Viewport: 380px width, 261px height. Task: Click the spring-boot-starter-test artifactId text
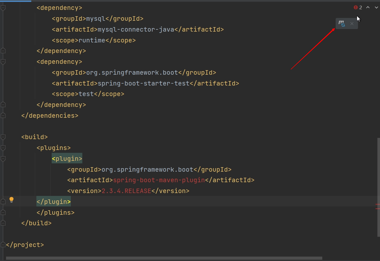point(144,83)
